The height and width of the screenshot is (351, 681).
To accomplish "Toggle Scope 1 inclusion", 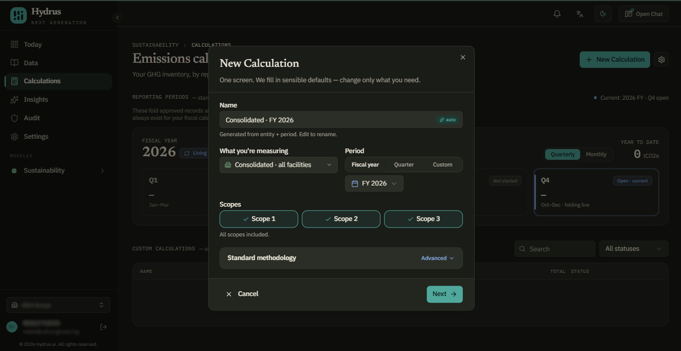I will click(259, 219).
